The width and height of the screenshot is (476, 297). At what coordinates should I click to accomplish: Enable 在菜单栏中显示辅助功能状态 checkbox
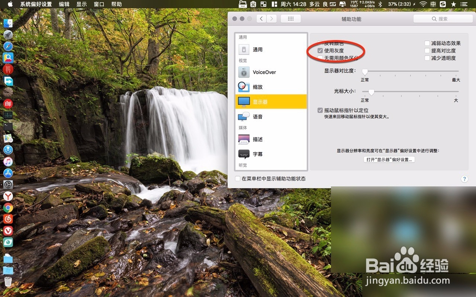click(238, 179)
